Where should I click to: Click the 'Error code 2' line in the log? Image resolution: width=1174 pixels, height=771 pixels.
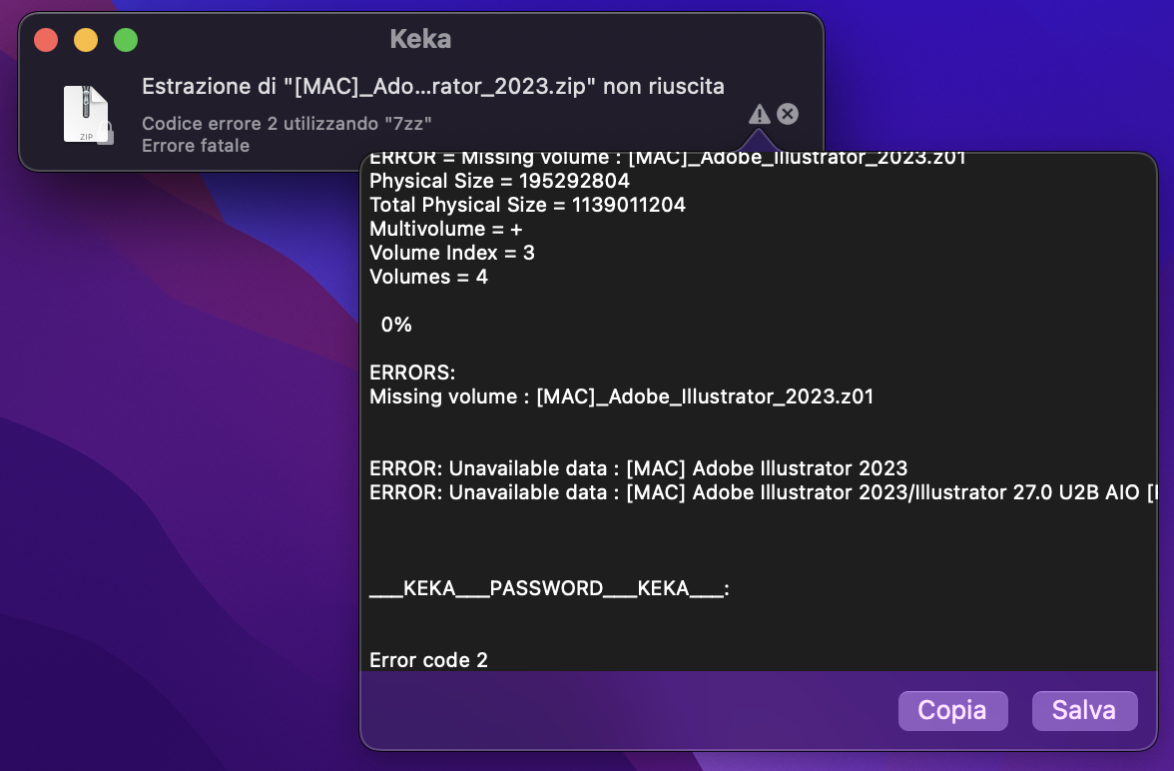click(x=428, y=660)
